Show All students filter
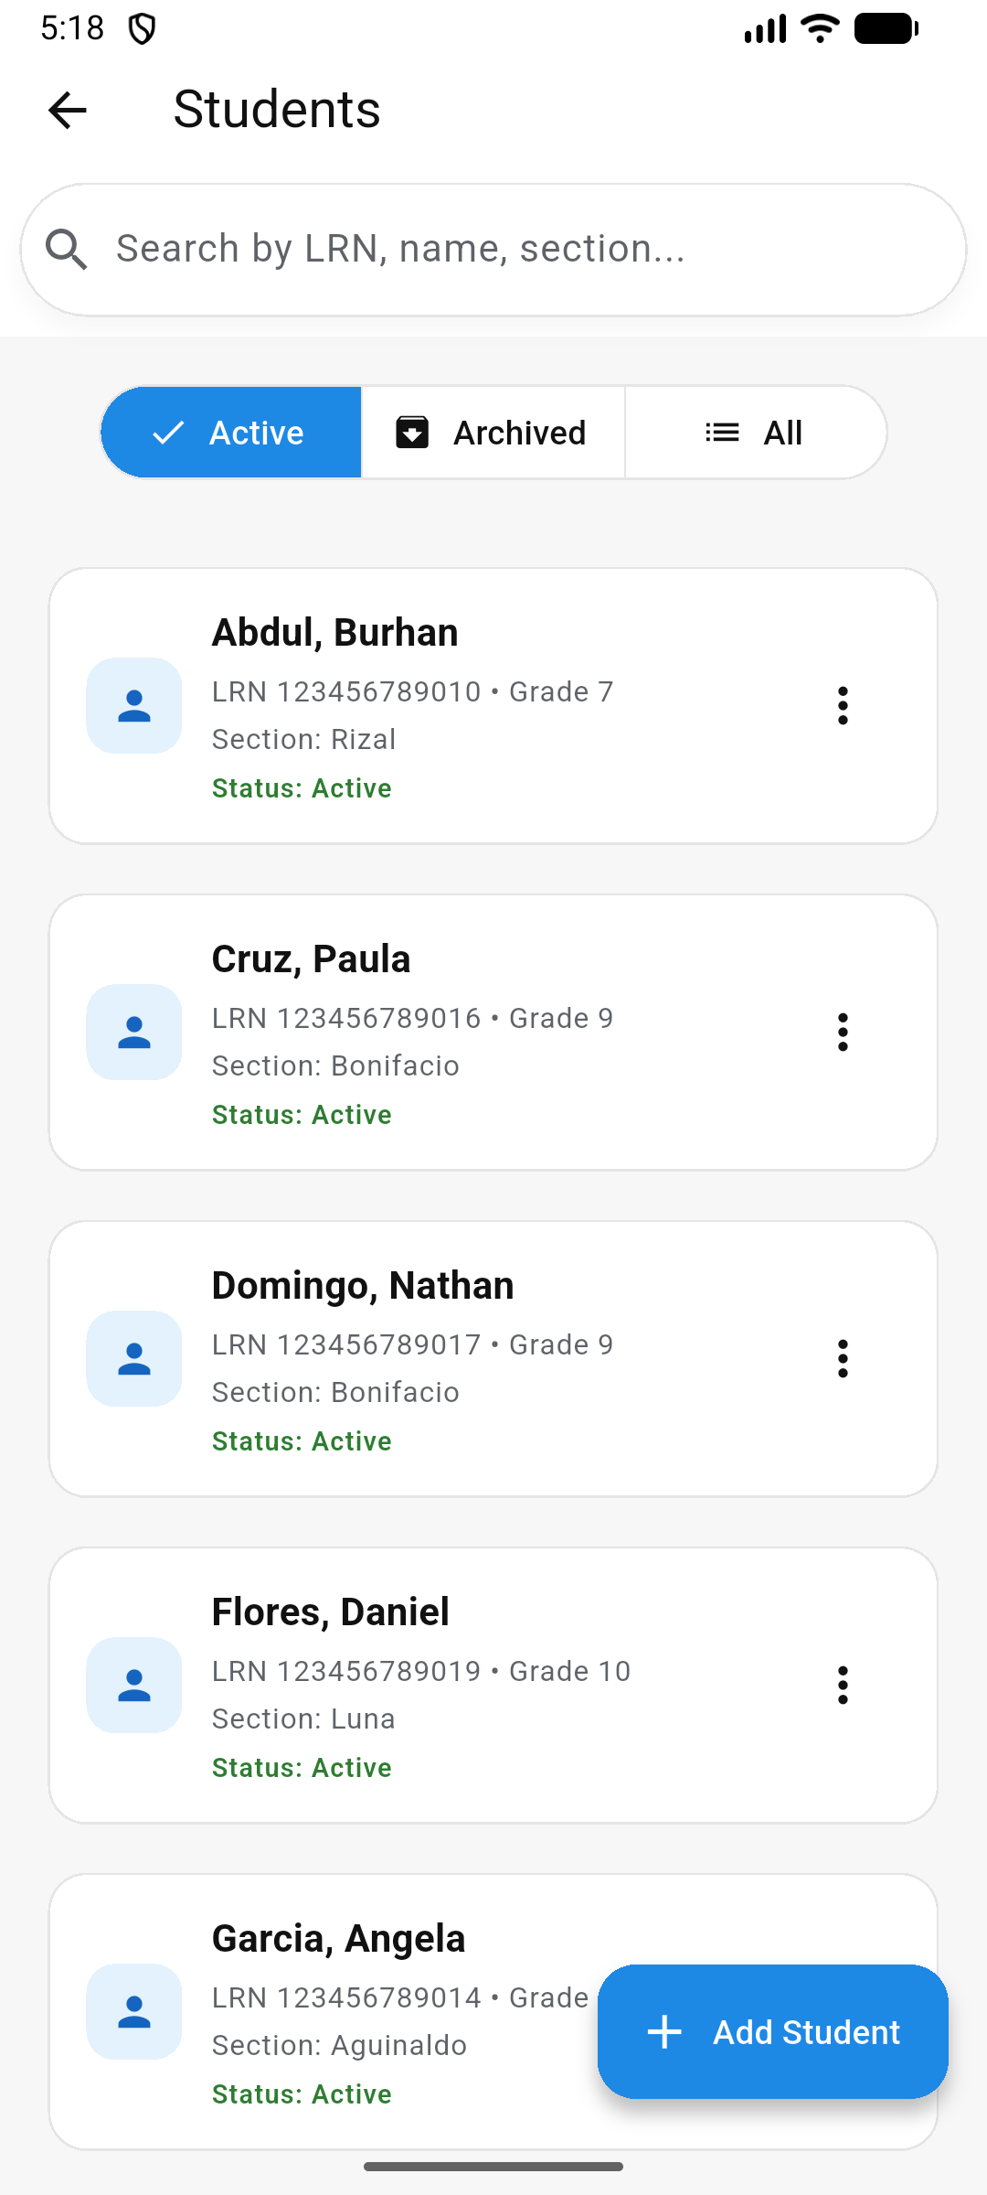This screenshot has height=2195, width=987. 755,433
